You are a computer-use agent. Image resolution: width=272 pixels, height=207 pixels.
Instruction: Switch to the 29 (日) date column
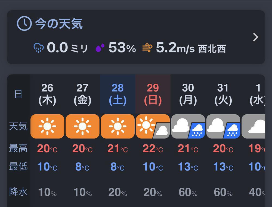153,94
